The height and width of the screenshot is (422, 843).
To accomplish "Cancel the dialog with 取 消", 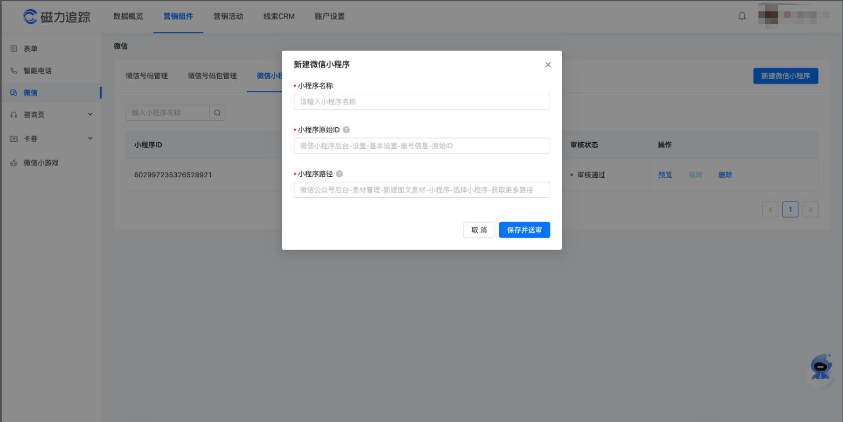I will (479, 230).
